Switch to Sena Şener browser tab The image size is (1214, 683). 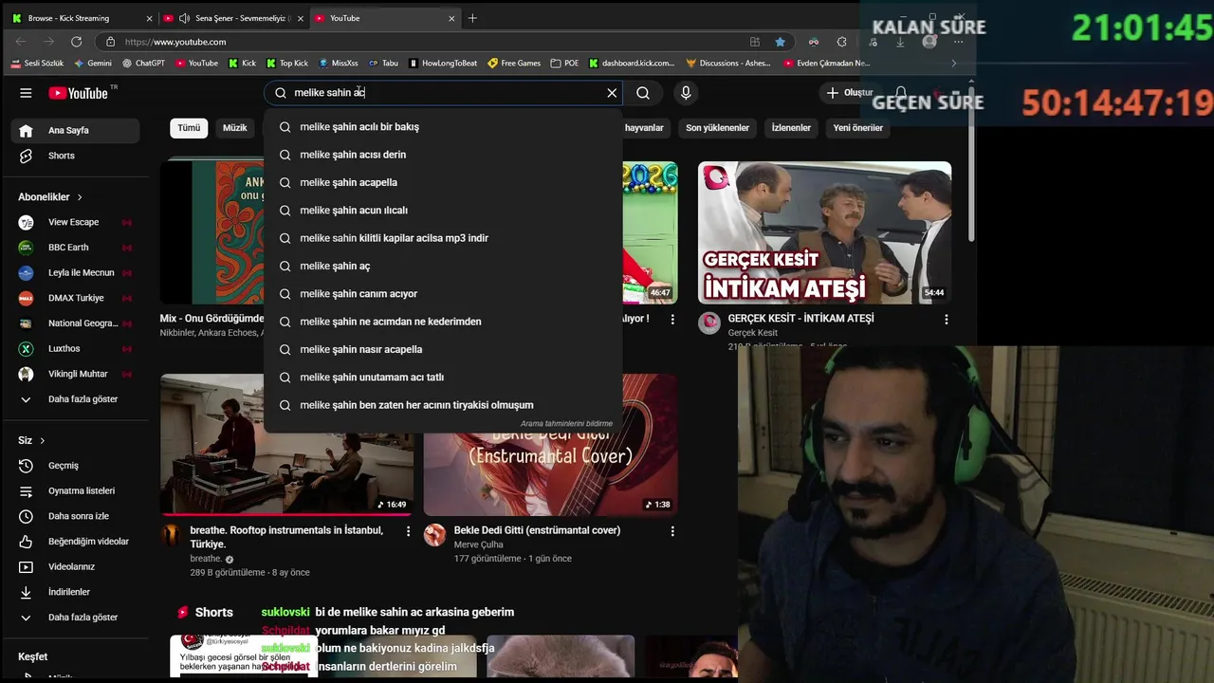tap(233, 18)
